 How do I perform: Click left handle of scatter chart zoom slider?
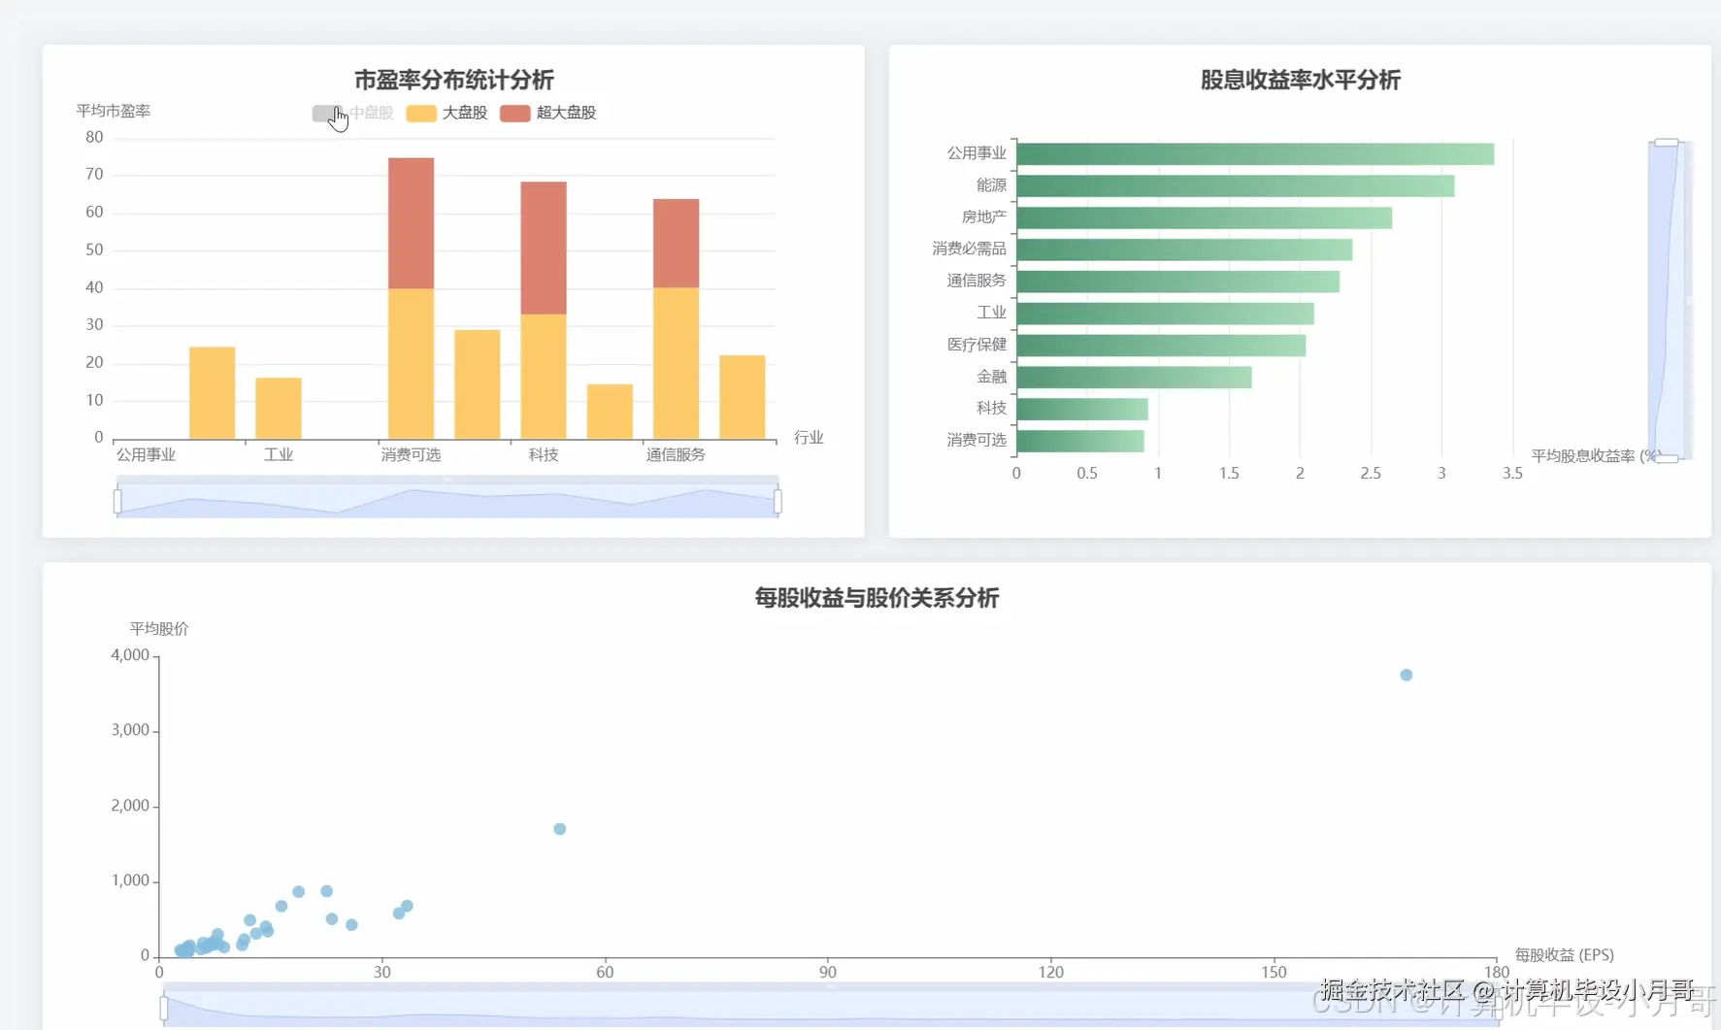[x=164, y=1009]
